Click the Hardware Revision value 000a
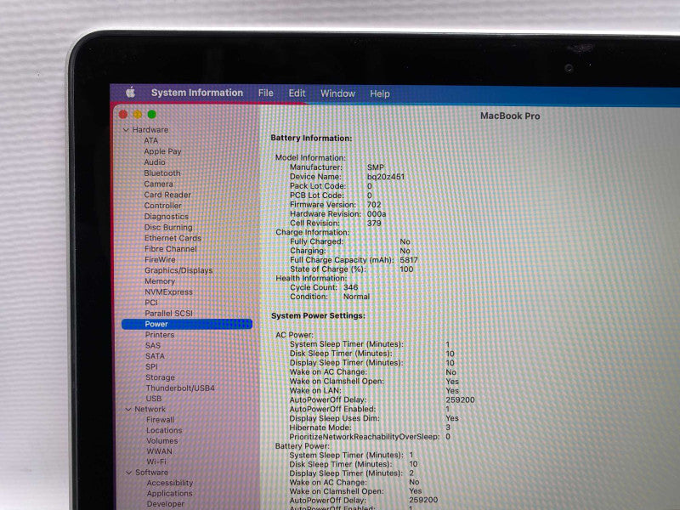The image size is (680, 510). 377,214
